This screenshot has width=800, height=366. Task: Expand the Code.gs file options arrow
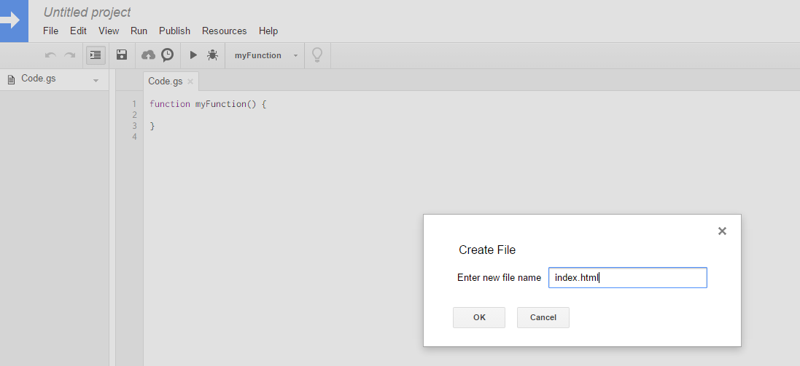pyautogui.click(x=96, y=80)
